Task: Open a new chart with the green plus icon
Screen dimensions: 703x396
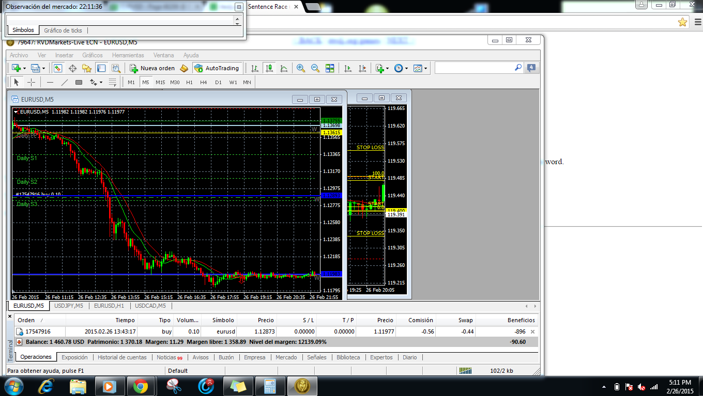Action: tap(16, 68)
